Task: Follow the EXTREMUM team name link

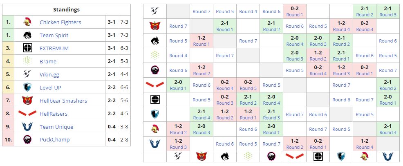Action: 54,48
